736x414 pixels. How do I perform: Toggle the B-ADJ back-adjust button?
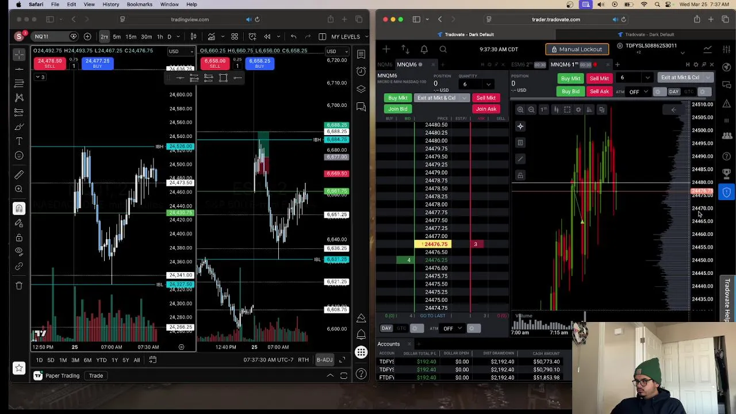pyautogui.click(x=324, y=360)
